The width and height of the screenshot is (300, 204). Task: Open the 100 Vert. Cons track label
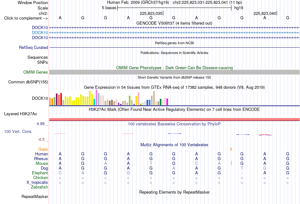point(18,131)
